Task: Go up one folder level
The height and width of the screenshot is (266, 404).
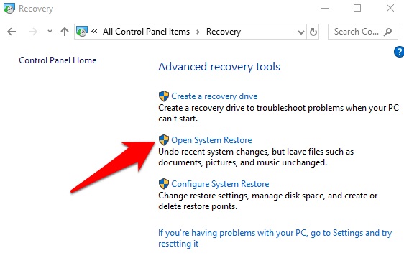Action: pyautogui.click(x=65, y=32)
